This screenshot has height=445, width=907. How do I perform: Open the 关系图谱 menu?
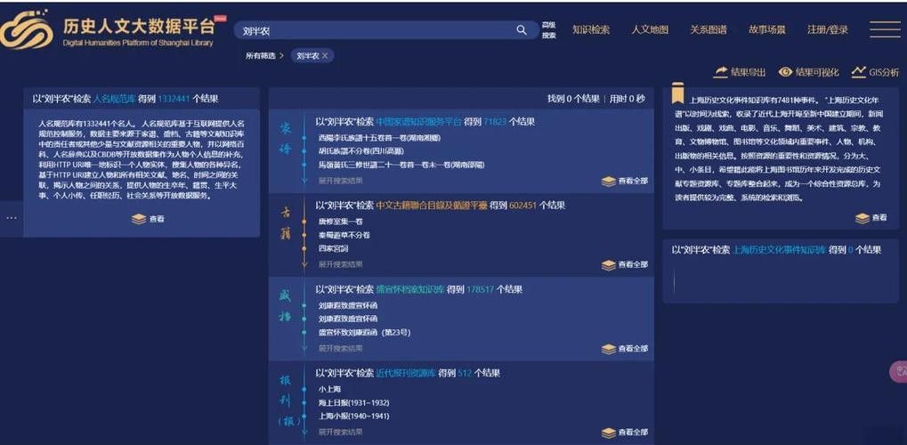coord(708,29)
